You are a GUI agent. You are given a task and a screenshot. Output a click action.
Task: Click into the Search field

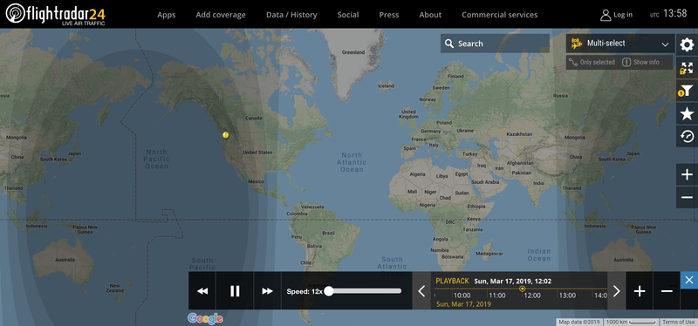point(495,44)
